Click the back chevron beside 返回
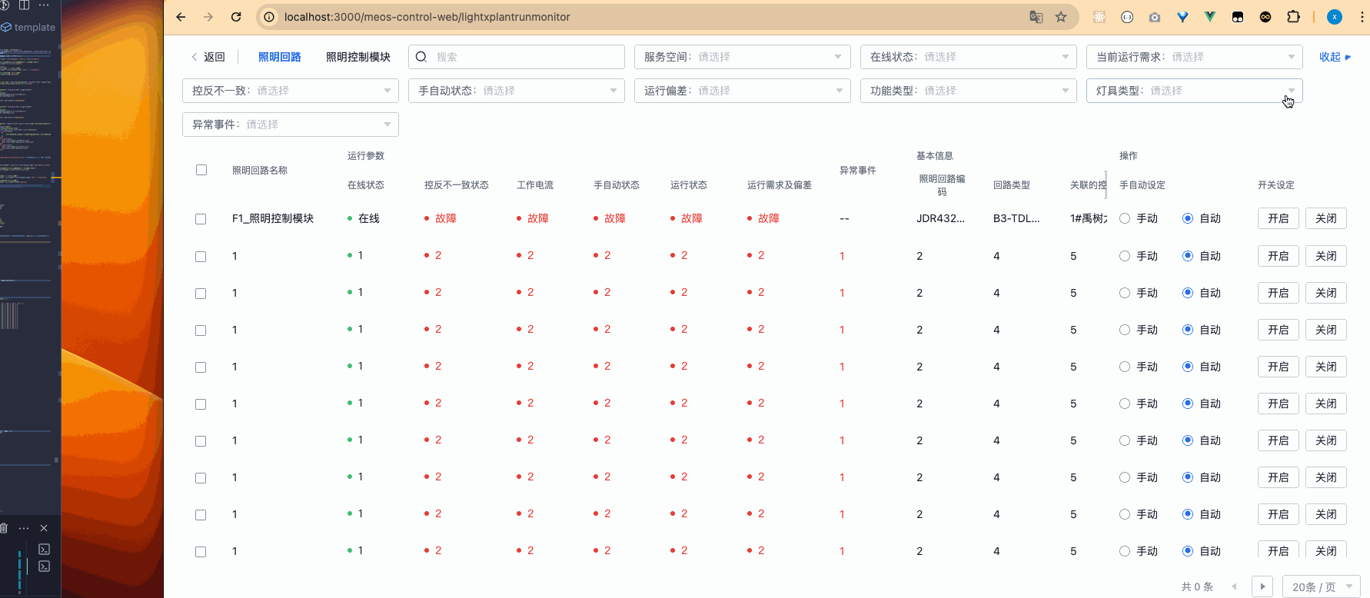 pos(194,57)
